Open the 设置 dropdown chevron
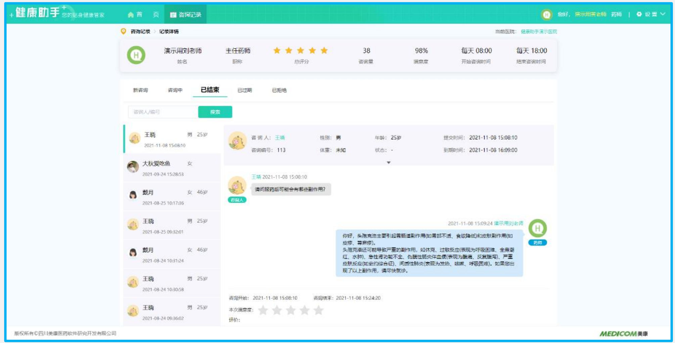The width and height of the screenshot is (675, 343). coord(663,14)
